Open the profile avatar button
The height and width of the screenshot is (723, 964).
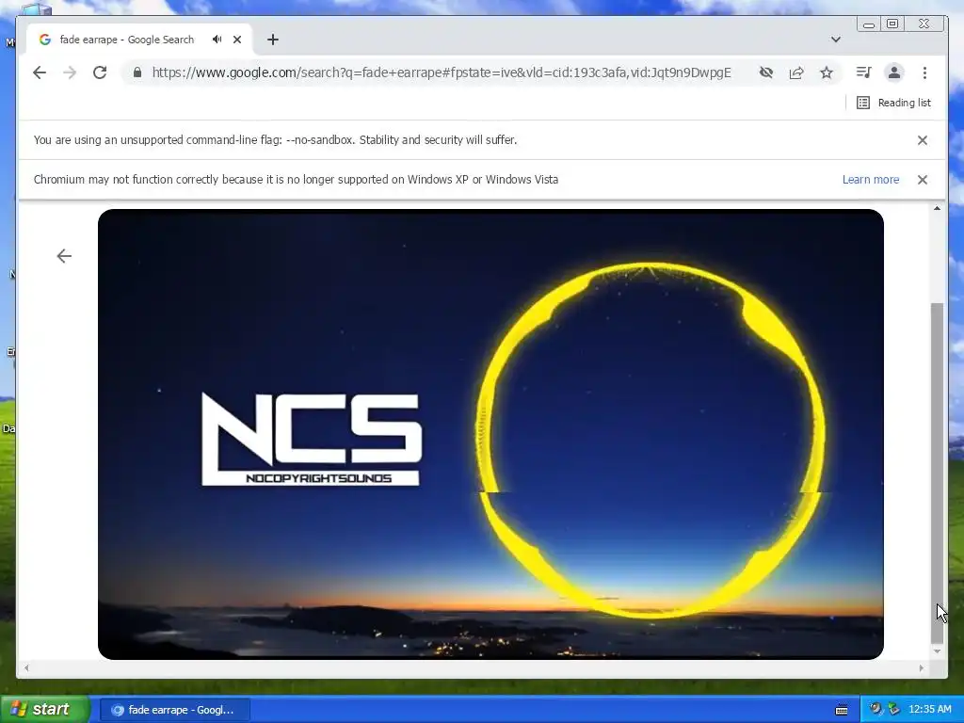point(894,72)
